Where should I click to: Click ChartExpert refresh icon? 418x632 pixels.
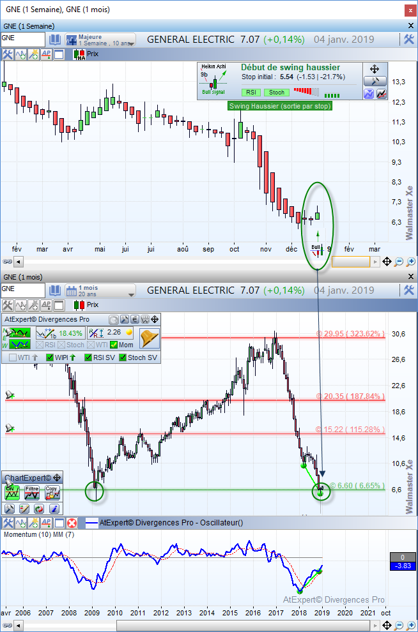(x=39, y=509)
